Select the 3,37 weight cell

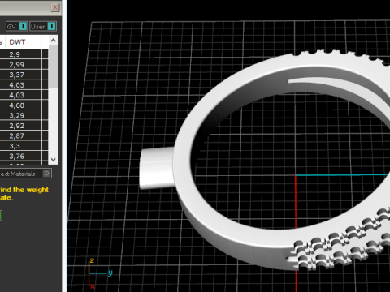coord(24,75)
